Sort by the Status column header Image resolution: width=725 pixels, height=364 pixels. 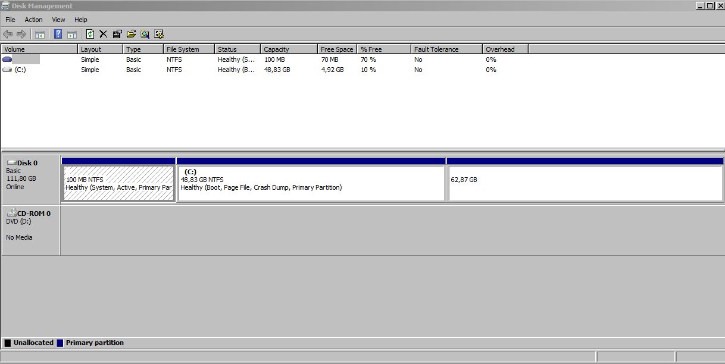click(237, 49)
